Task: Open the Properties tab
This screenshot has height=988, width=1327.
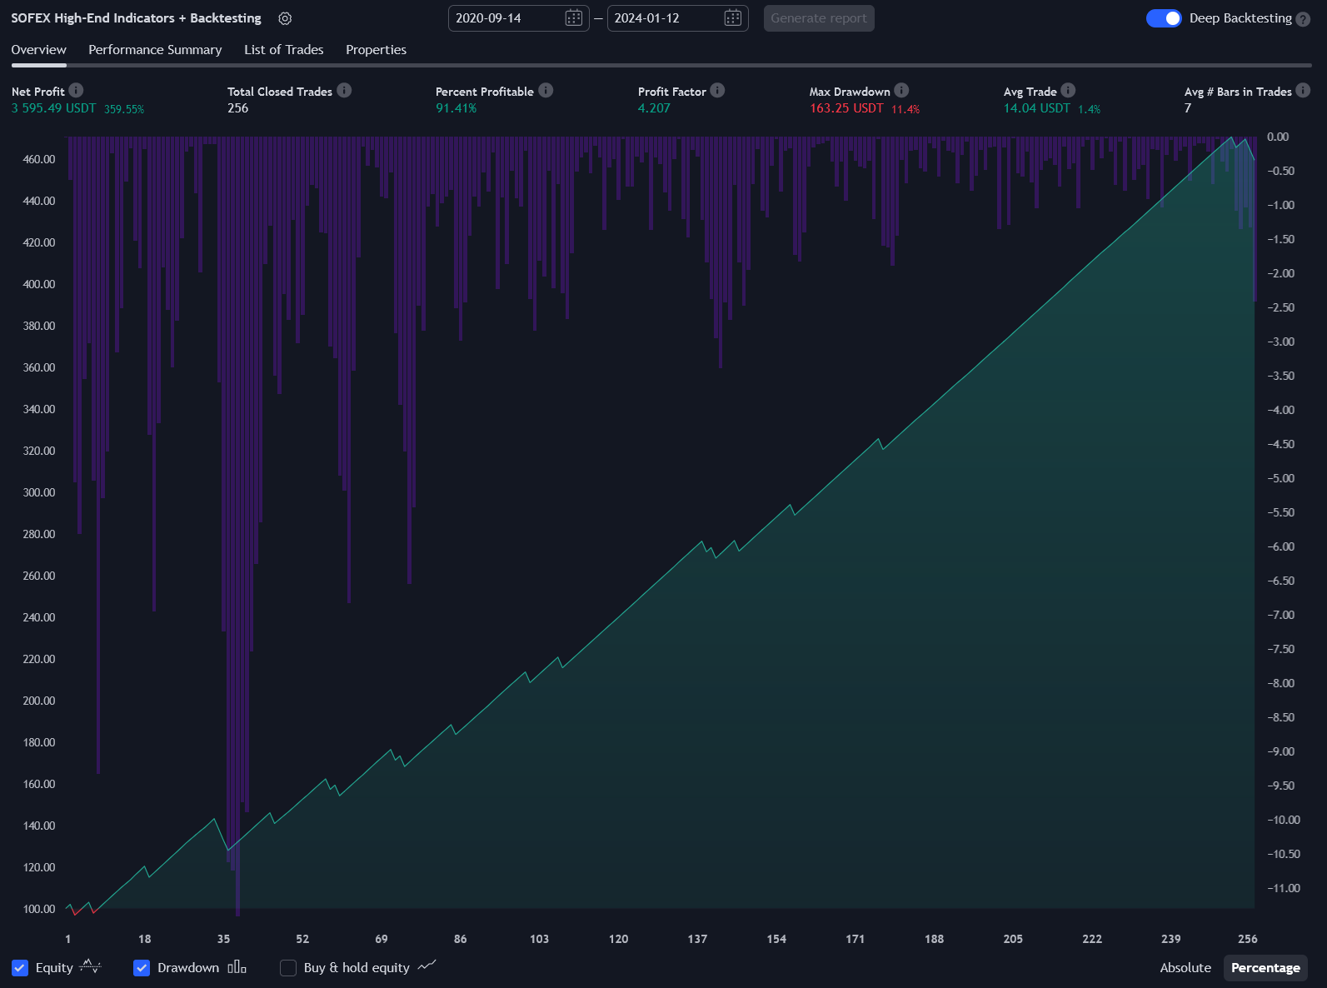Action: click(376, 50)
